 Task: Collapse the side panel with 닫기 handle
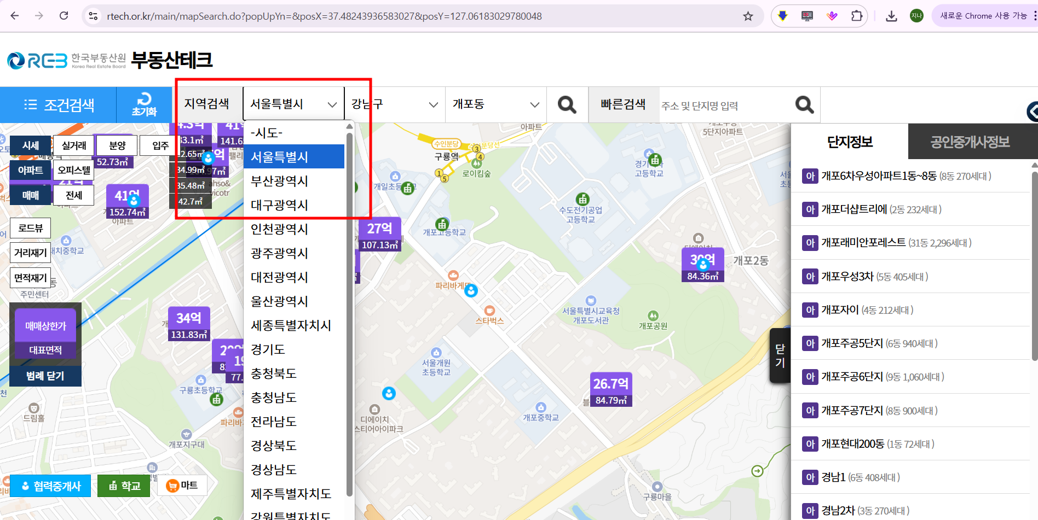point(780,355)
